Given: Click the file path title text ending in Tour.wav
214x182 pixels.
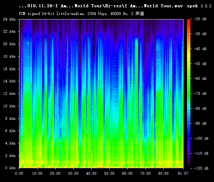Looking at the screenshot, I should [x=101, y=6].
